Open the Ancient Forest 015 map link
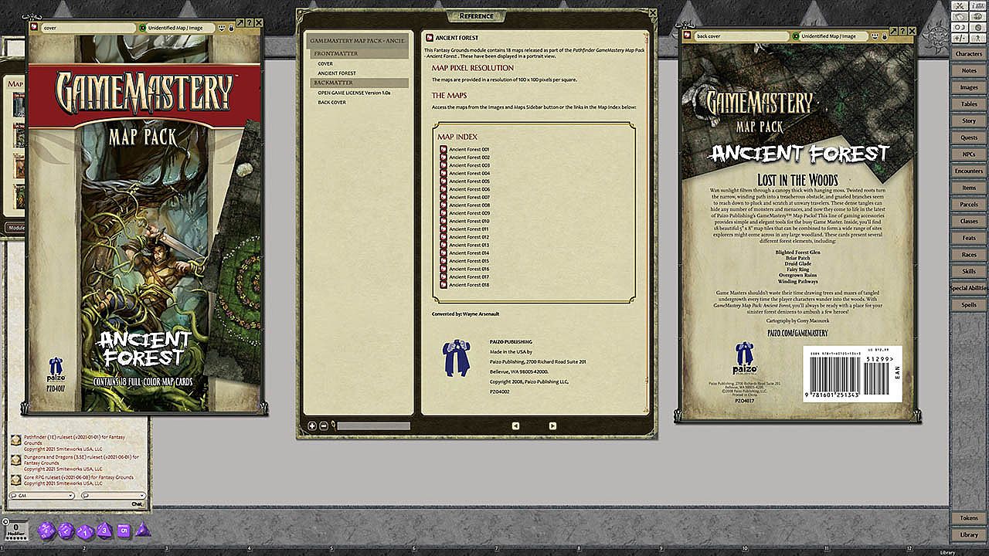Viewport: 989px width, 556px height. click(x=469, y=261)
